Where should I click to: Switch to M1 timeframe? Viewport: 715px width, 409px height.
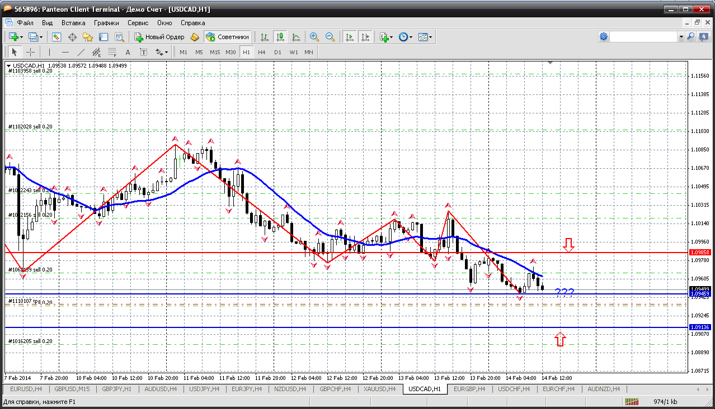(184, 52)
